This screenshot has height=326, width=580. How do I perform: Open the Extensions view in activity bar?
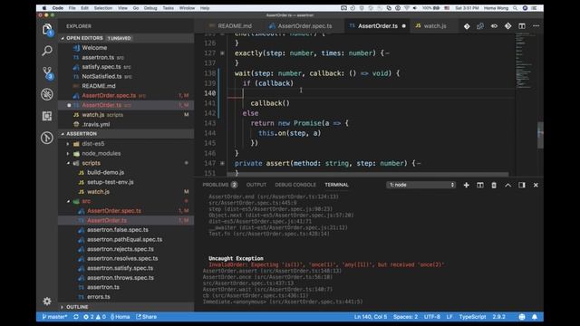47,116
